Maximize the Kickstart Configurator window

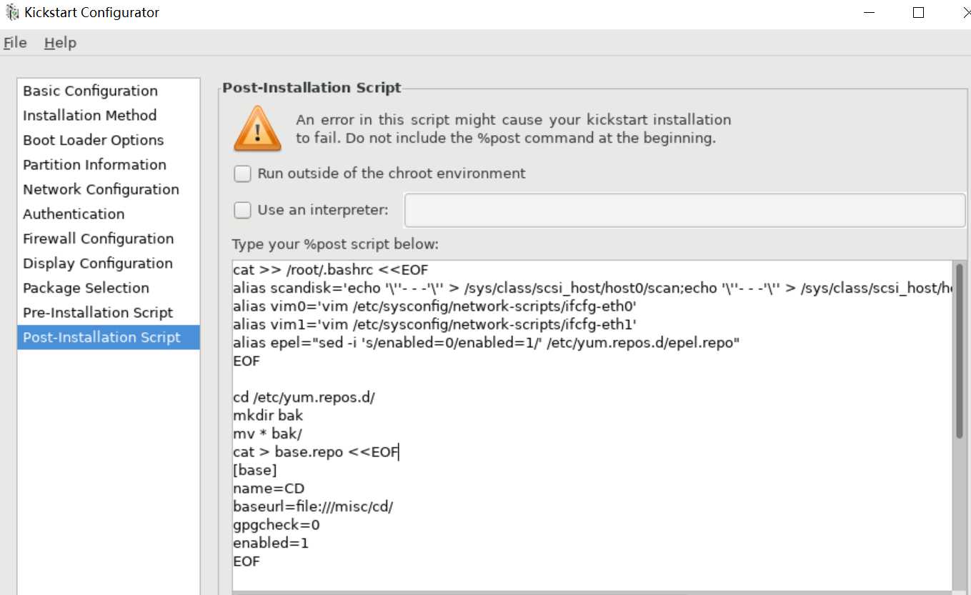click(919, 13)
